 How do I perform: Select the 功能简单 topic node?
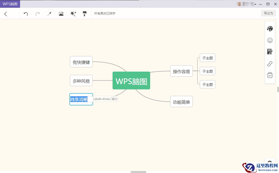pos(181,102)
